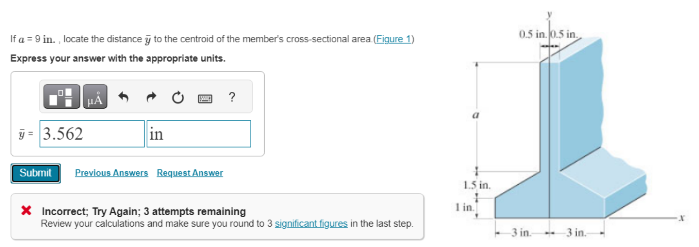Open the Figure 1 link
The height and width of the screenshot is (247, 699).
[393, 39]
